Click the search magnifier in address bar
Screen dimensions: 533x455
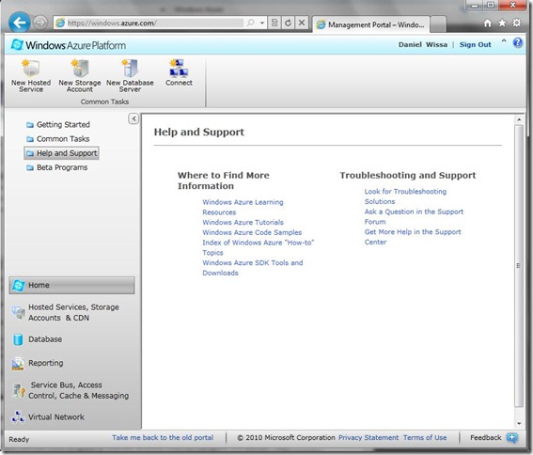251,23
